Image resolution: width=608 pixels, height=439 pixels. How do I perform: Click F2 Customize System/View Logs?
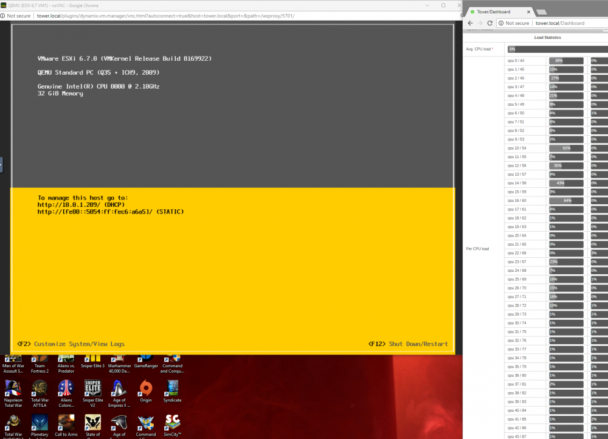click(x=71, y=344)
